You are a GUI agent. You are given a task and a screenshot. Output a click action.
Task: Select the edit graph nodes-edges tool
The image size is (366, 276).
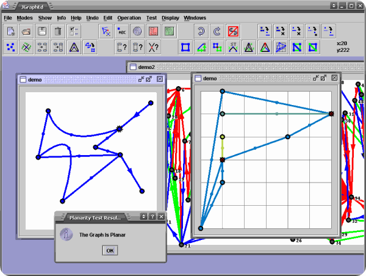point(106,31)
